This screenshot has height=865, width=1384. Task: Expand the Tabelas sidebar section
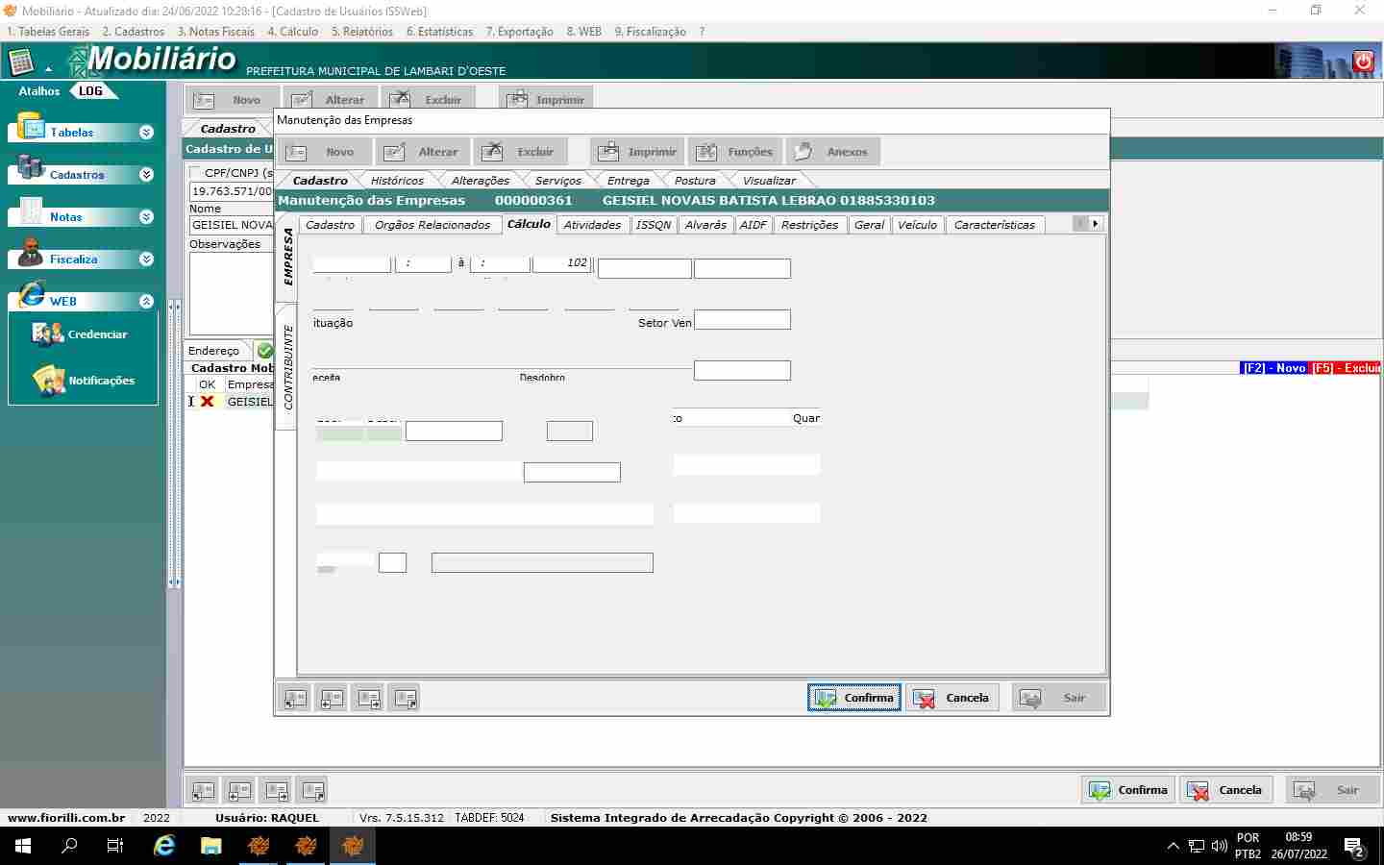pyautogui.click(x=146, y=133)
